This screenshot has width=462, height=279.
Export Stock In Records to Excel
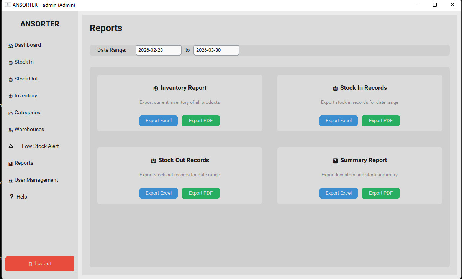[x=339, y=121]
